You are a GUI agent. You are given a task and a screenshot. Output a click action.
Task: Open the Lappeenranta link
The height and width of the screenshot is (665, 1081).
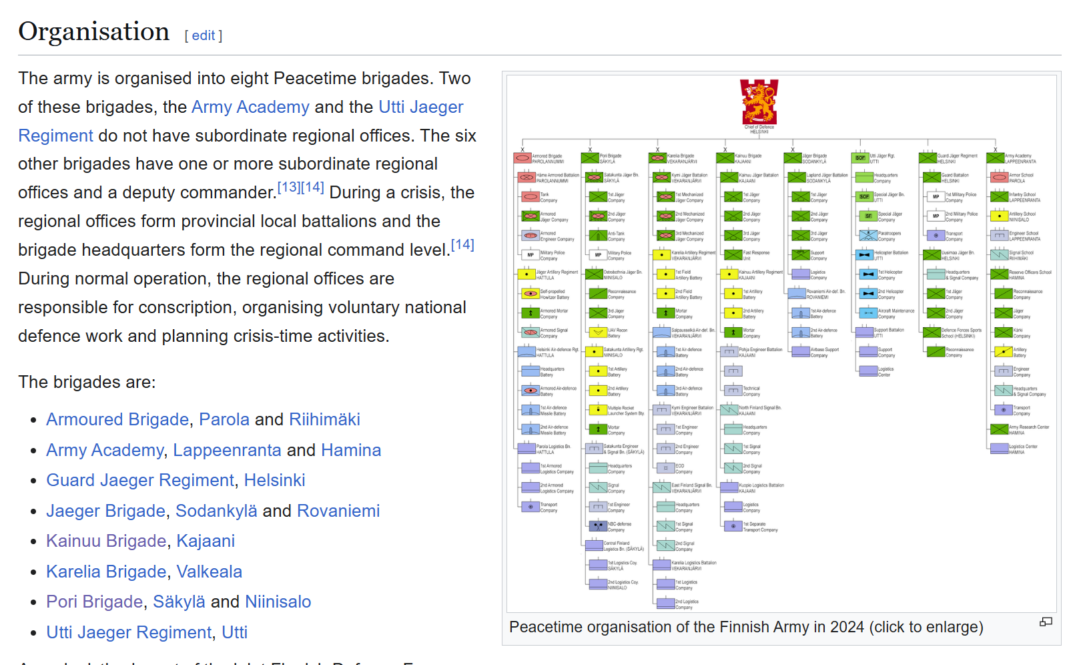pyautogui.click(x=227, y=450)
